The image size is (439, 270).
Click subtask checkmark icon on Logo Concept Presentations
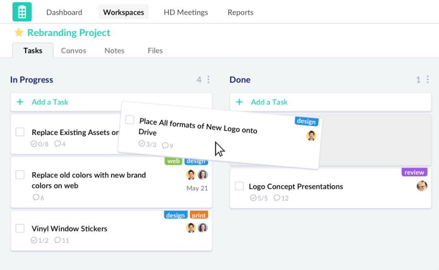253,198
